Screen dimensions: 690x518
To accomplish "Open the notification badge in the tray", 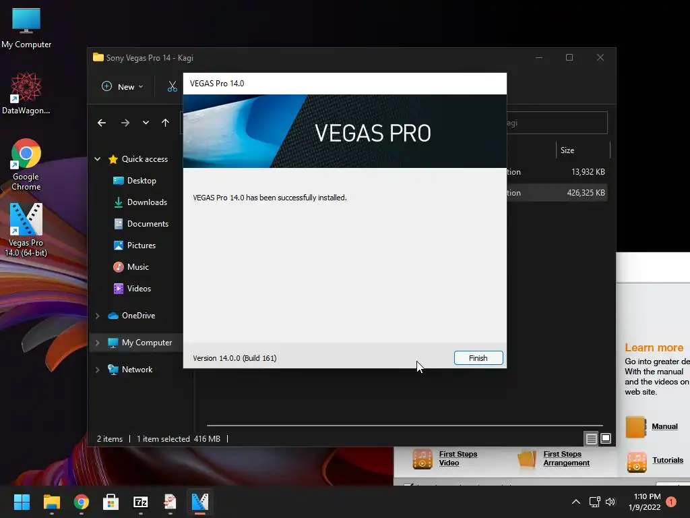I will pos(671,502).
